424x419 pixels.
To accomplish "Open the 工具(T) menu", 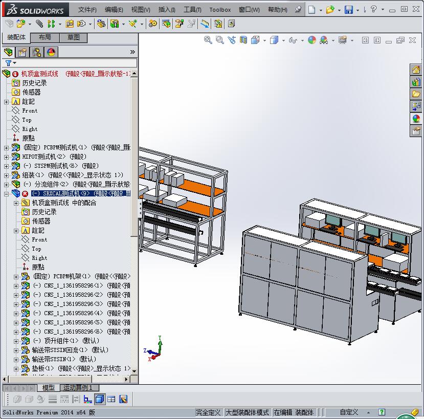I will pos(192,10).
